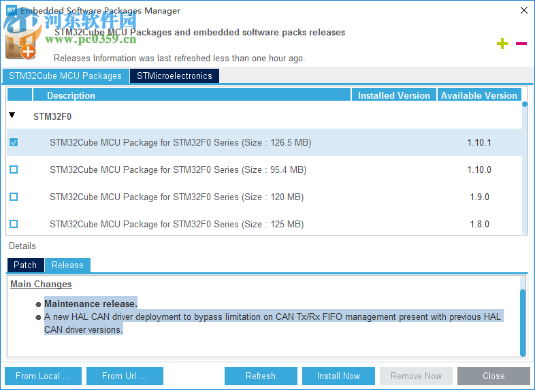The width and height of the screenshot is (535, 390).
Task: Select the STM32F0 group row label
Action: [x=52, y=116]
